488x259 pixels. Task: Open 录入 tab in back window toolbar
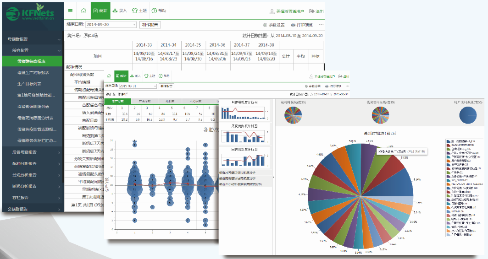(x=120, y=11)
